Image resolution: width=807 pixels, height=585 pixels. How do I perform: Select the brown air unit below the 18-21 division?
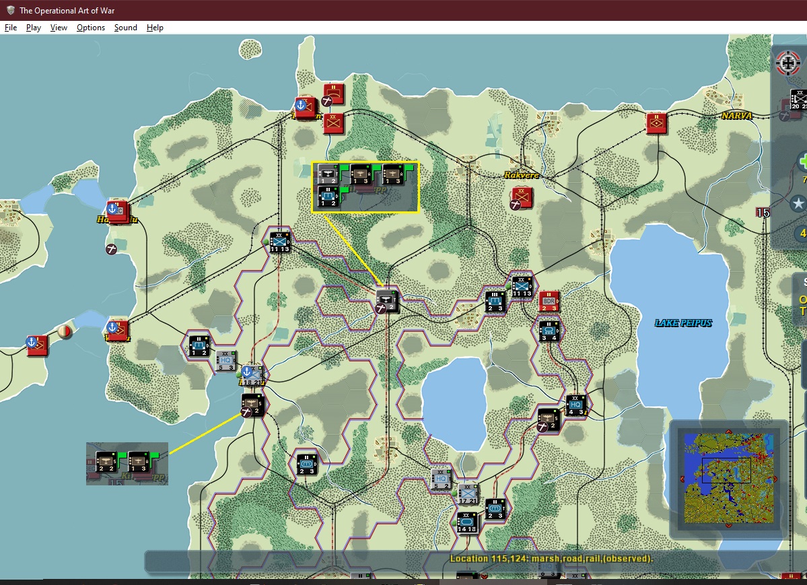pyautogui.click(x=252, y=404)
